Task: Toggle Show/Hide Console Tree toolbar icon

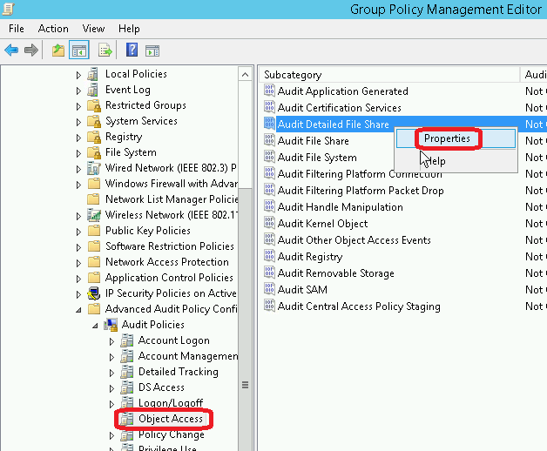Action: point(78,50)
